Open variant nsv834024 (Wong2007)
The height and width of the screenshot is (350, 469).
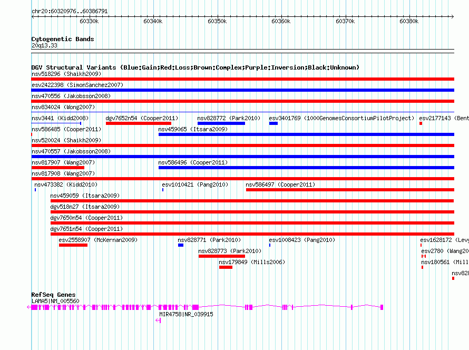coord(63,107)
